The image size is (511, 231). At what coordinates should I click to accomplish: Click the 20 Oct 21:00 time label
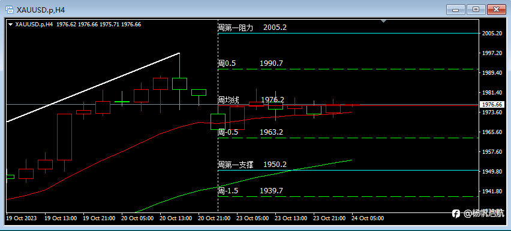215,218
